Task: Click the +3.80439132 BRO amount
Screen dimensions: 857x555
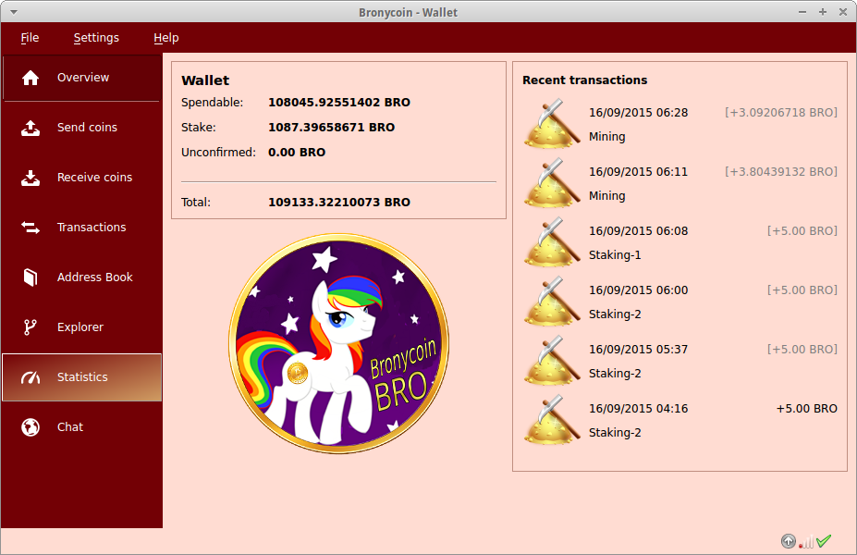Action: click(781, 172)
